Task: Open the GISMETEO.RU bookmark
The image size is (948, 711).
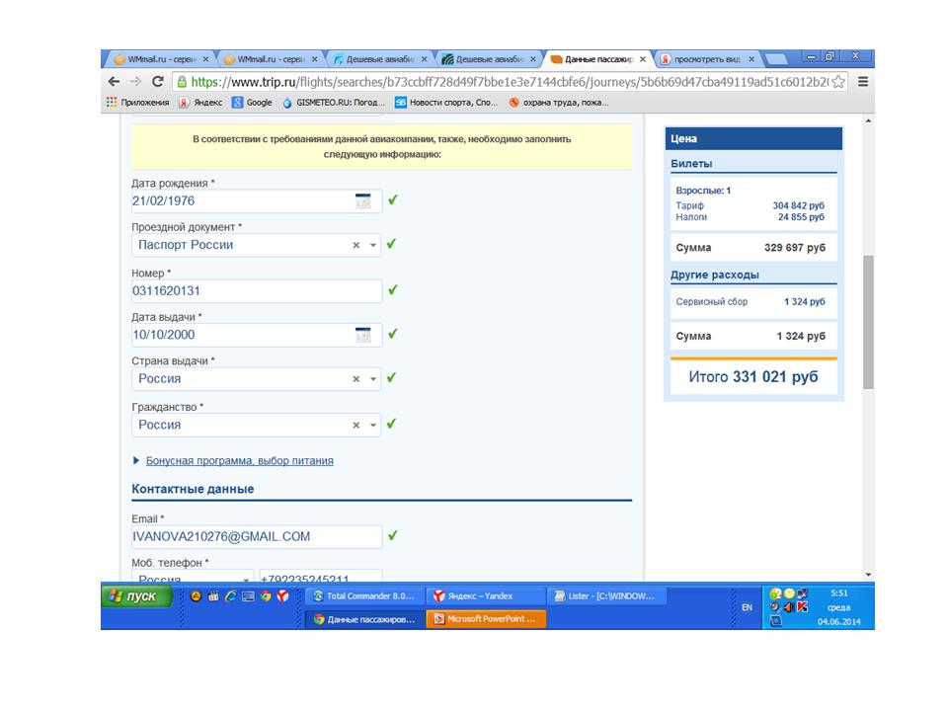Action: point(333,102)
